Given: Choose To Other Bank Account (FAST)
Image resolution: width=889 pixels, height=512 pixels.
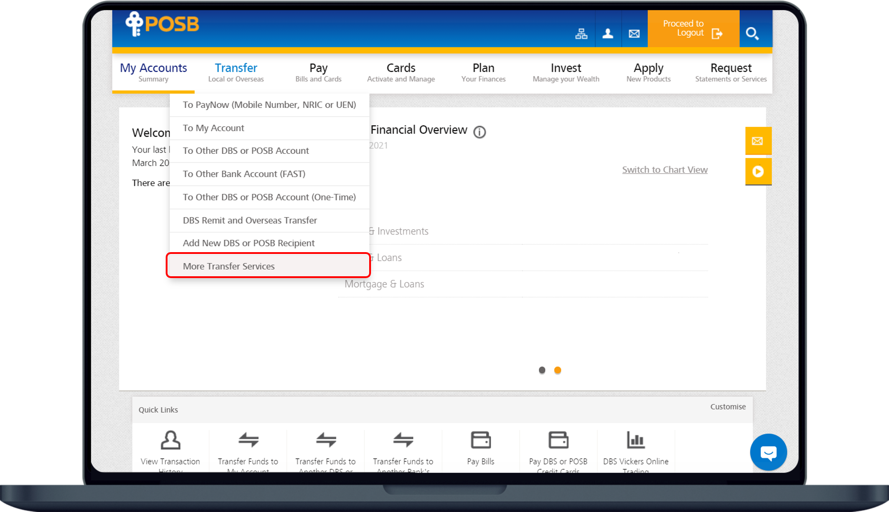Looking at the screenshot, I should [x=244, y=174].
